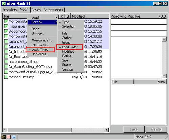This screenshot has height=140, width=169.
Task: Enable the Ja_Books.esp checkbox
Action: 6,57
